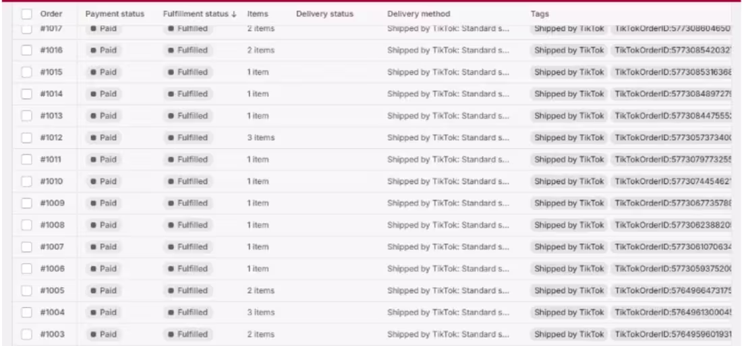Click 'Shipped by TikTok' tag on order #1005
The width and height of the screenshot is (742, 346).
point(569,290)
